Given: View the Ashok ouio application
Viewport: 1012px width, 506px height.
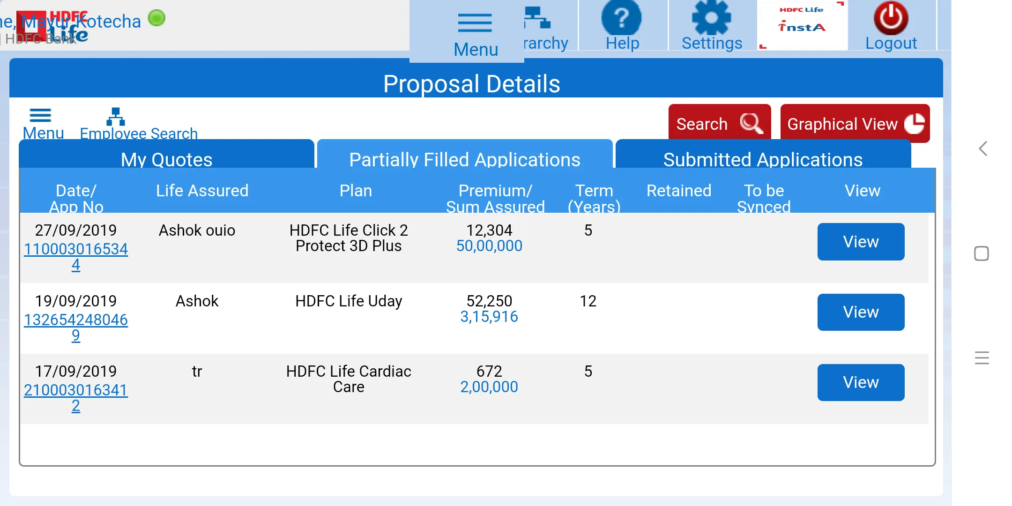Looking at the screenshot, I should tap(861, 242).
